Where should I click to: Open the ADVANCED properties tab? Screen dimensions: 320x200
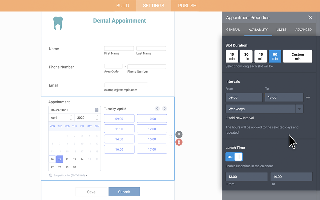click(303, 29)
